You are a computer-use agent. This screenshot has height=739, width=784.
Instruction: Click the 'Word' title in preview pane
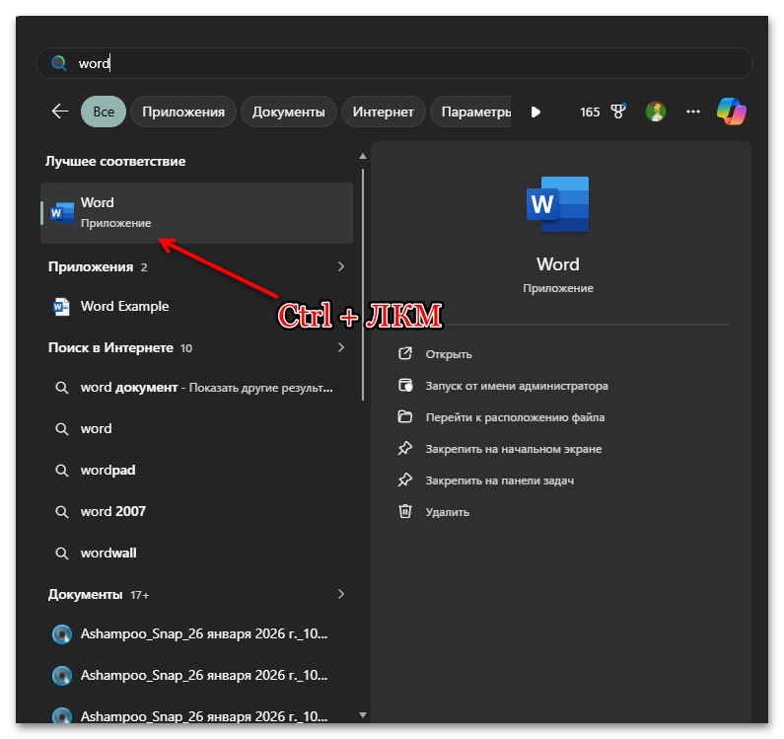pos(557,264)
